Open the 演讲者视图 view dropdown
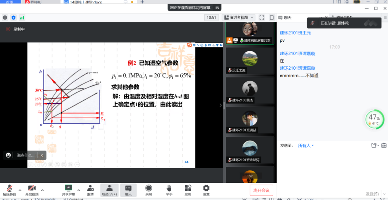 tap(238, 18)
